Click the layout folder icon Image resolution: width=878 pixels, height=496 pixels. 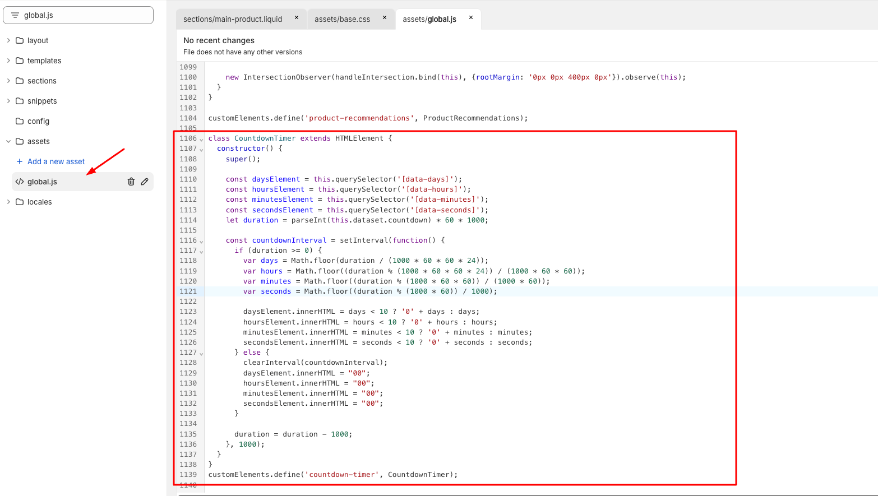click(x=20, y=40)
